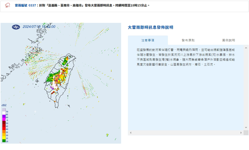Switch to the 注意事項 tab
This screenshot has width=249, height=150.
point(148,40)
